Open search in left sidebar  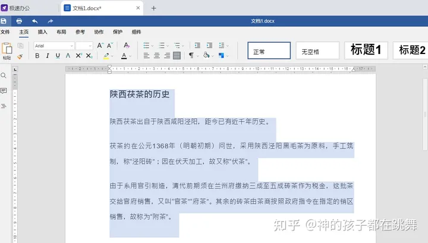pyautogui.click(x=4, y=75)
